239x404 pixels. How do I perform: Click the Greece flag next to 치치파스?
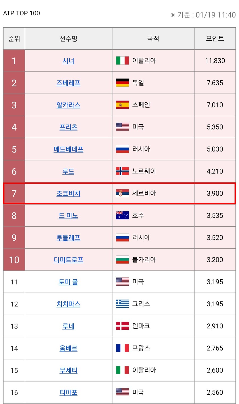coord(122,304)
